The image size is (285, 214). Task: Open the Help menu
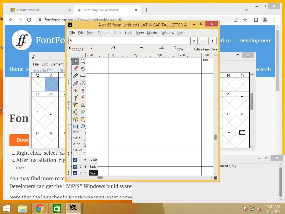click(181, 33)
